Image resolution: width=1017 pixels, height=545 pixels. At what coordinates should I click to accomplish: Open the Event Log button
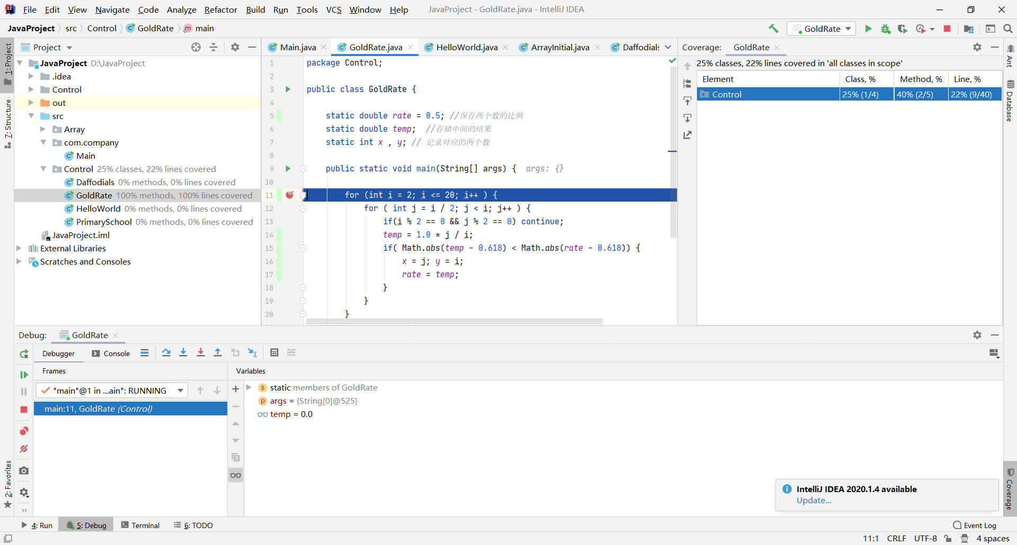pyautogui.click(x=975, y=525)
